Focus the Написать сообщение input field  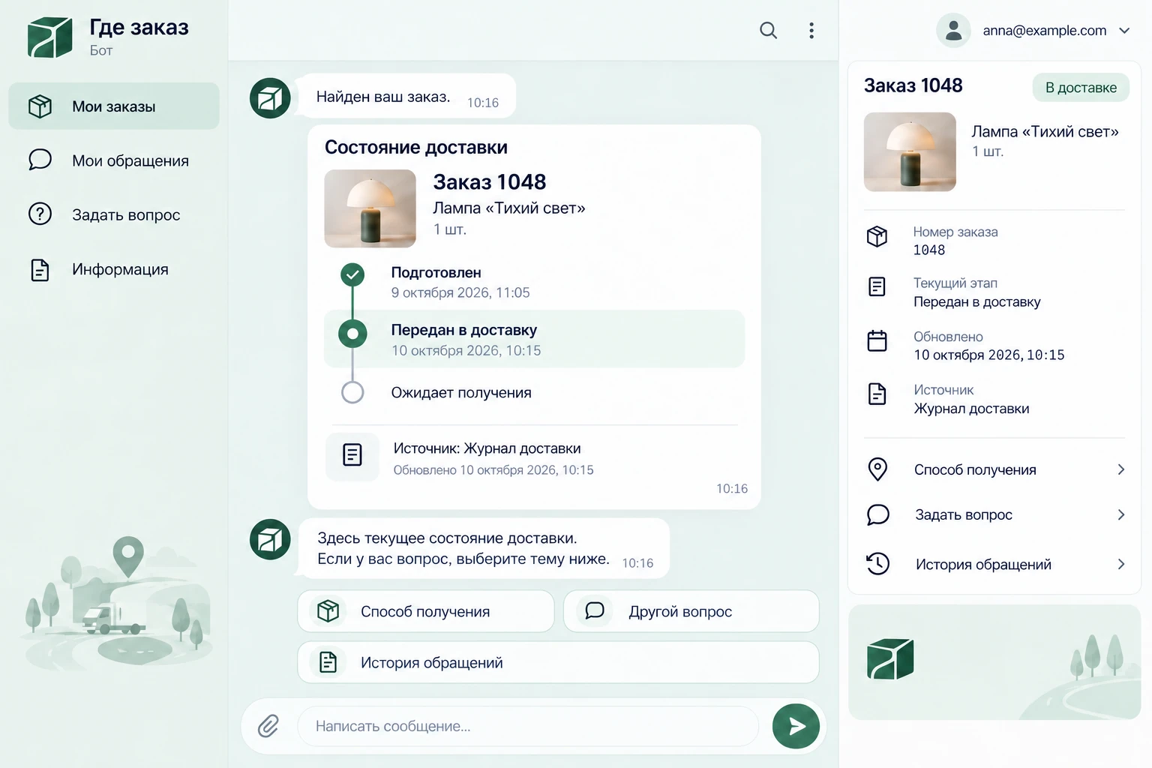[528, 726]
